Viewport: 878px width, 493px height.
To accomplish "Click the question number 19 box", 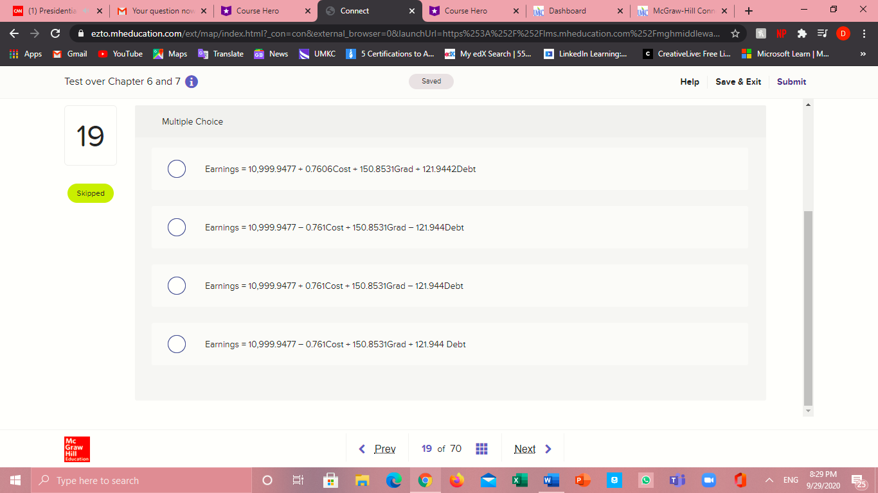I will 91,135.
